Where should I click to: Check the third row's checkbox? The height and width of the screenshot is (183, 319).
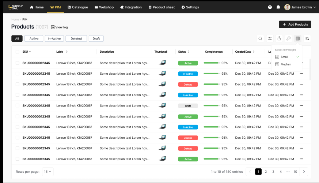pyautogui.click(x=18, y=84)
